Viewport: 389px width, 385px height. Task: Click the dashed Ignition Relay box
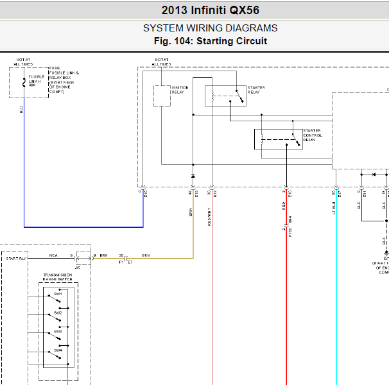point(162,96)
